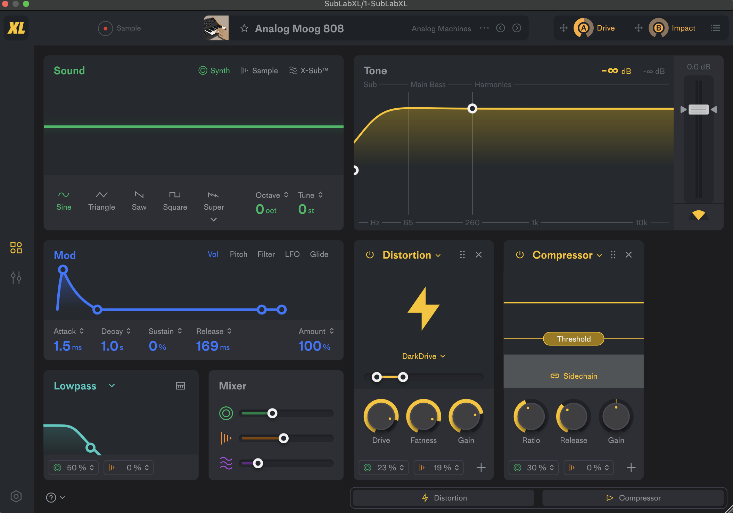Open the preset more options ellipsis

pos(484,28)
